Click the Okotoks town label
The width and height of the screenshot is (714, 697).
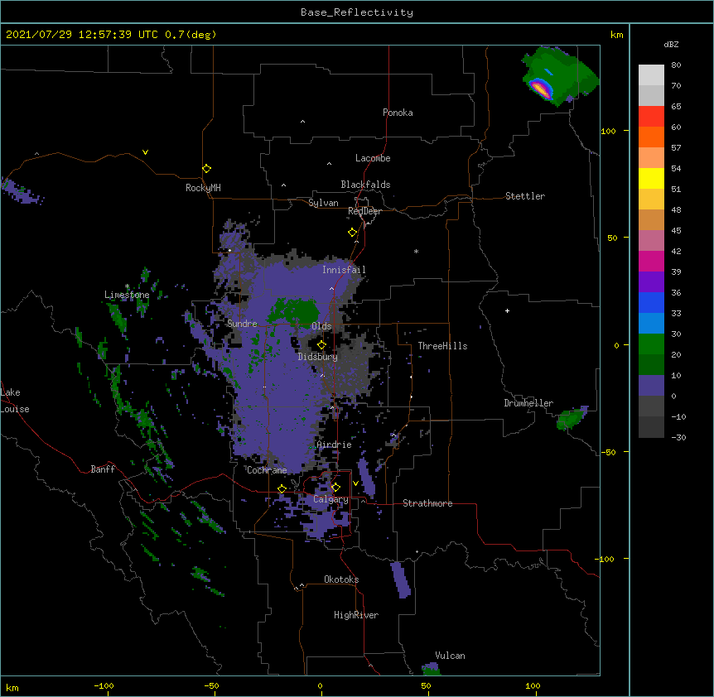341,579
